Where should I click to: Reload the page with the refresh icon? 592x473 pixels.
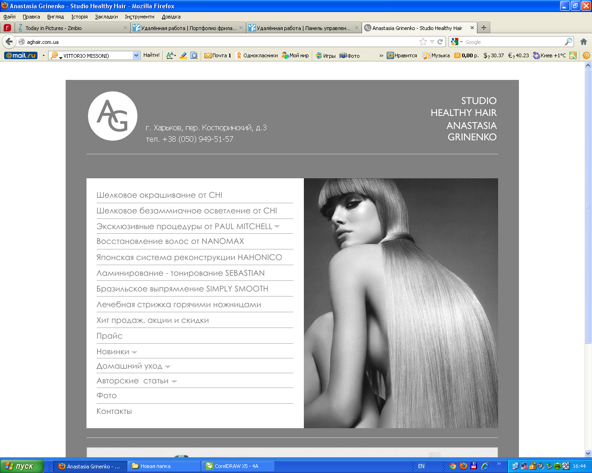440,42
